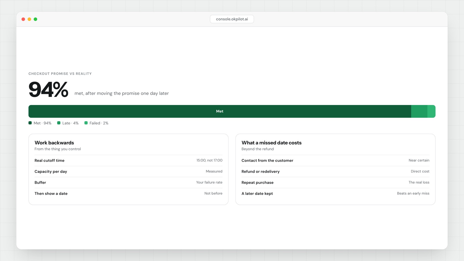This screenshot has height=261, width=464.
Task: Select the 'Contact from the customer' row label
Action: (267, 160)
